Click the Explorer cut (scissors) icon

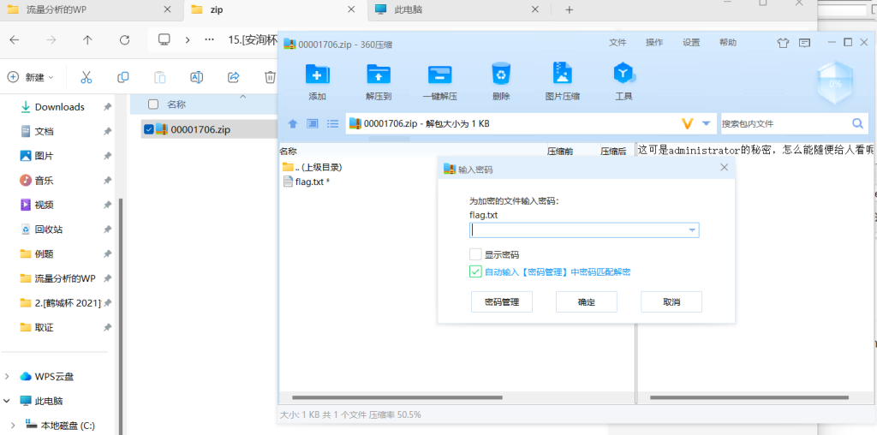point(86,77)
